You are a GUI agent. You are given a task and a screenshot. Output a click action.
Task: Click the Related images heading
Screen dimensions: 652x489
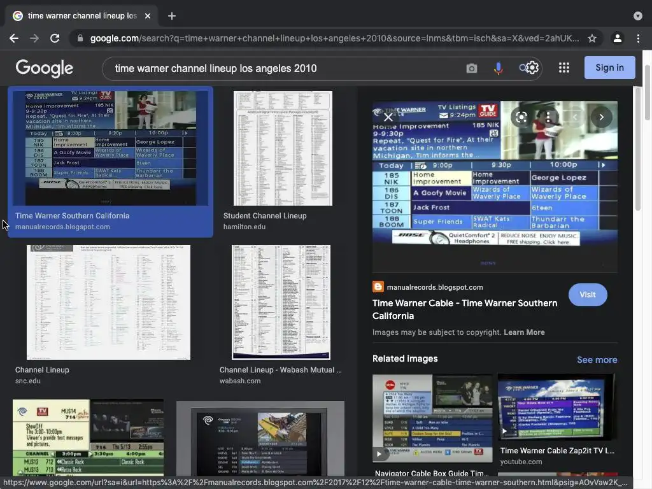[405, 359]
